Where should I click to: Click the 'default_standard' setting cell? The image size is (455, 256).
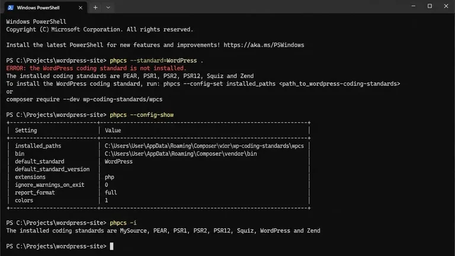pyautogui.click(x=40, y=161)
